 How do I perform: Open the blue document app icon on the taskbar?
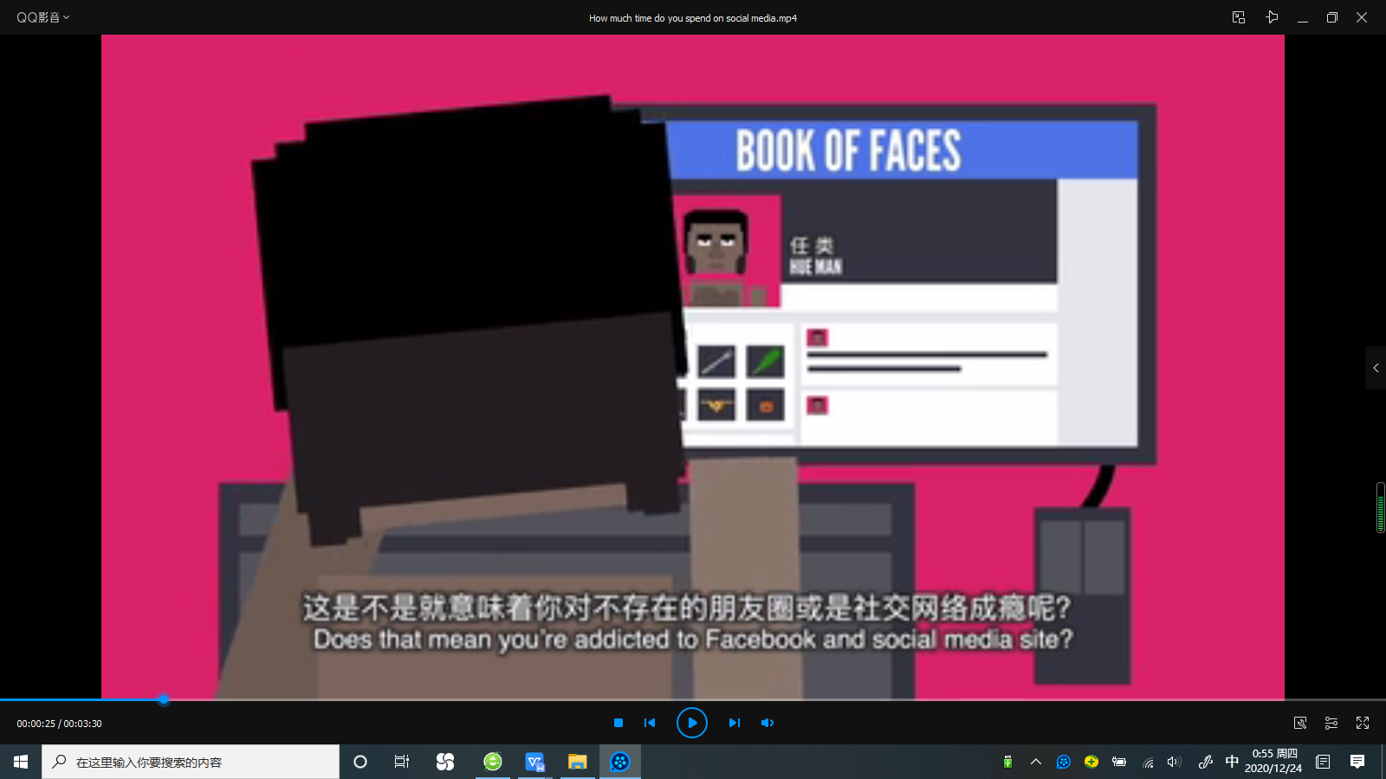[534, 762]
